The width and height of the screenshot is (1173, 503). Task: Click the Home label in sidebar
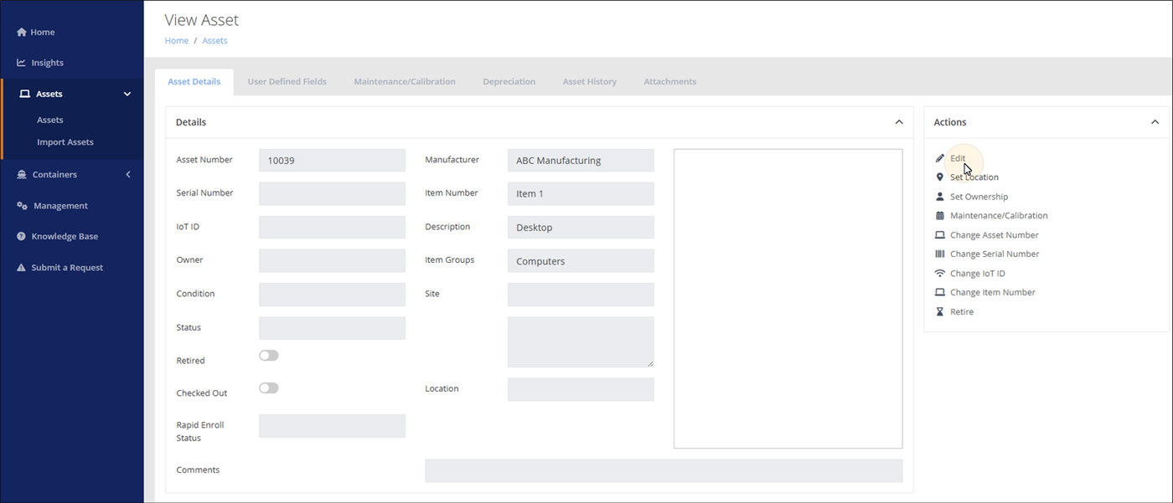pyautogui.click(x=43, y=32)
